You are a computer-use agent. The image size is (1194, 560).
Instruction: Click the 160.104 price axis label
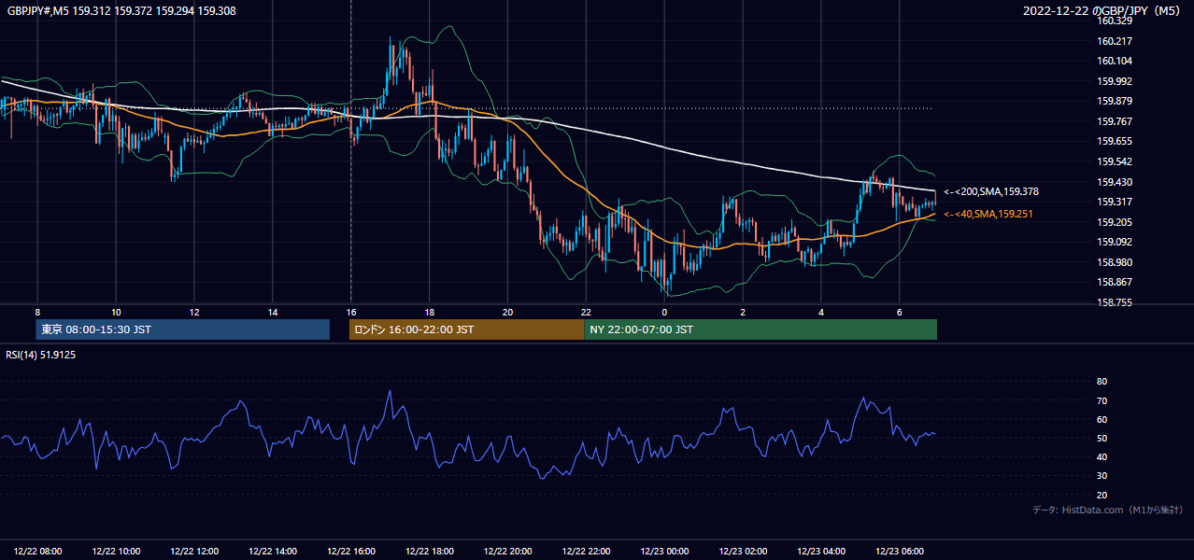pyautogui.click(x=1115, y=61)
